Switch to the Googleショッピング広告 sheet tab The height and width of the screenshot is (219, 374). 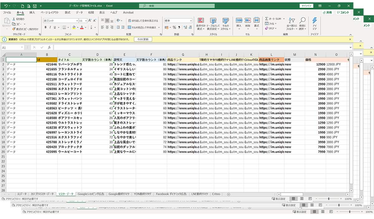point(91,194)
